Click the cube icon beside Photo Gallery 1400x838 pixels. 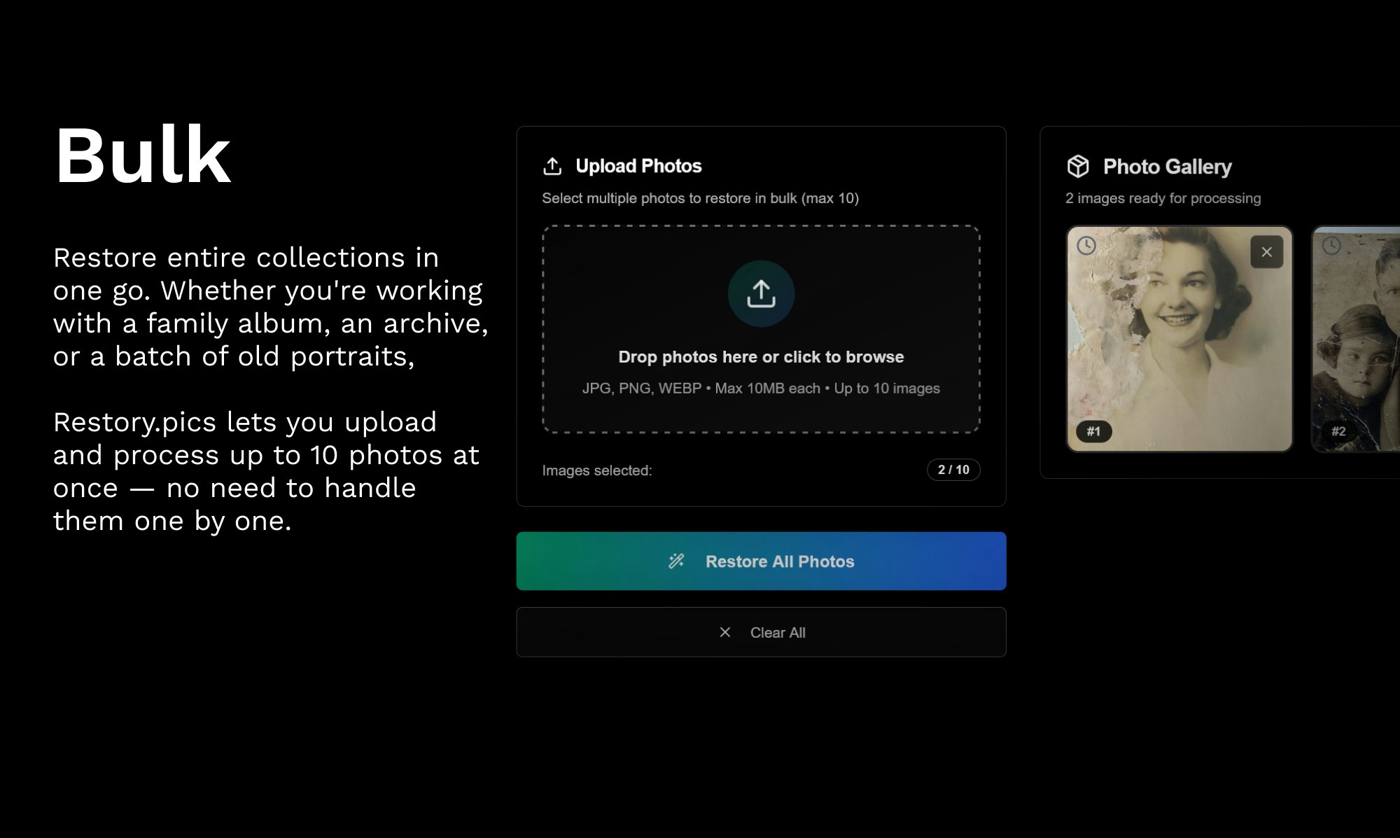1078,166
